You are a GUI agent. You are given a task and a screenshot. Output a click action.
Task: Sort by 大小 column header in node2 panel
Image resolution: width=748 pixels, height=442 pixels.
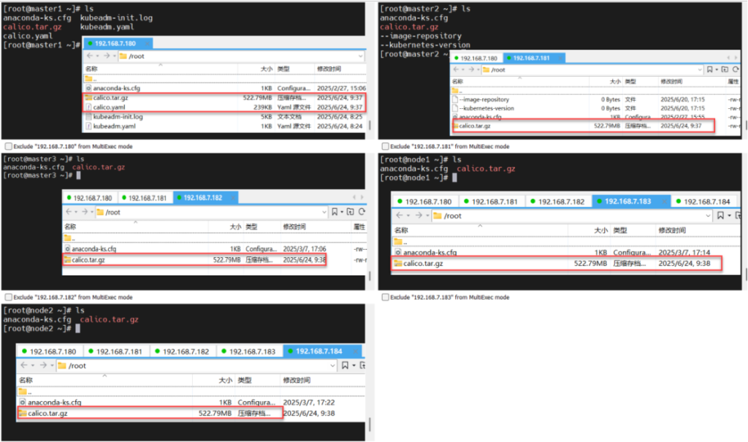click(x=224, y=380)
